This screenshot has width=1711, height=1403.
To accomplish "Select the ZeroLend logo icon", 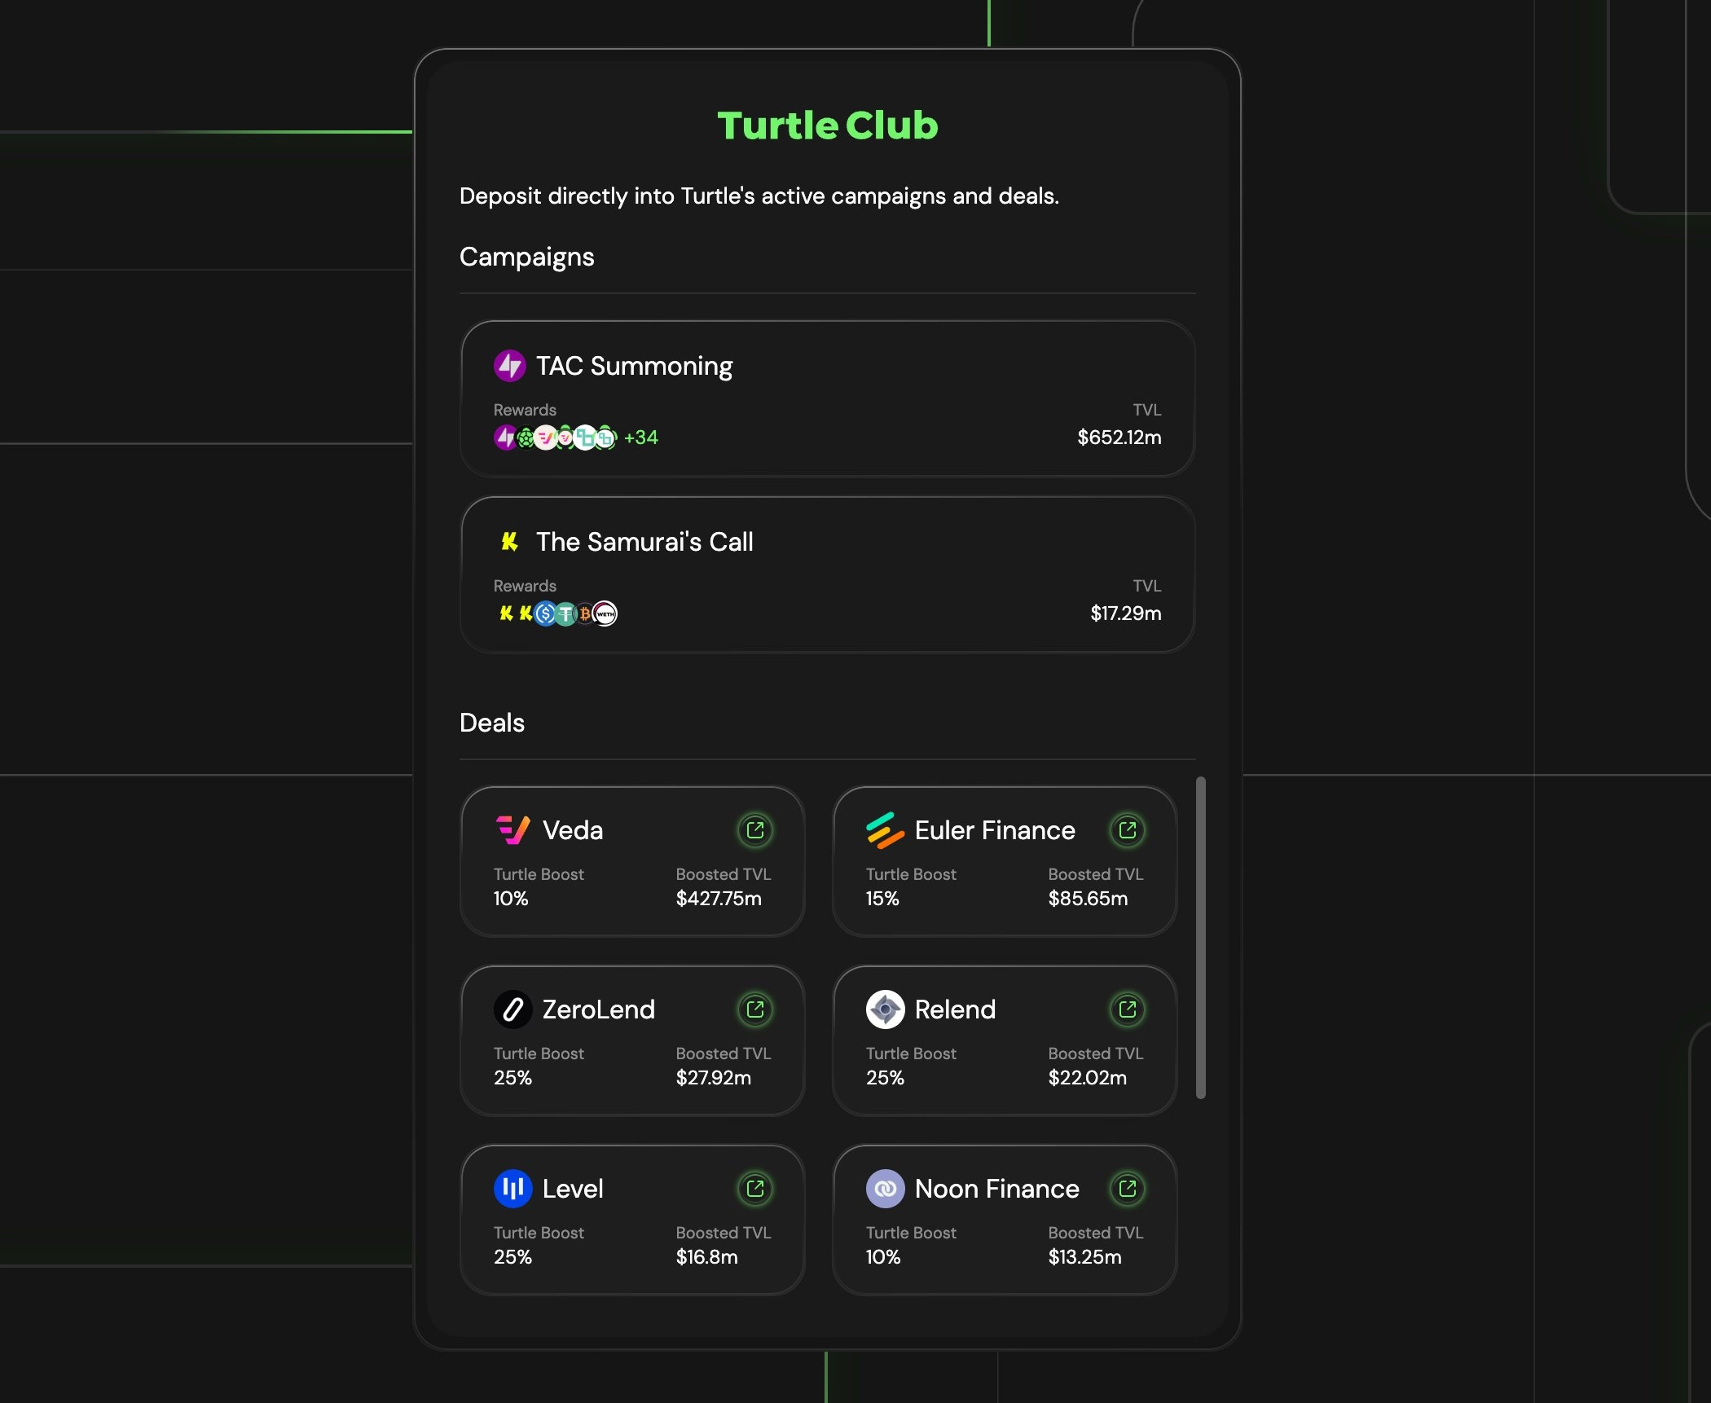I will point(512,1009).
